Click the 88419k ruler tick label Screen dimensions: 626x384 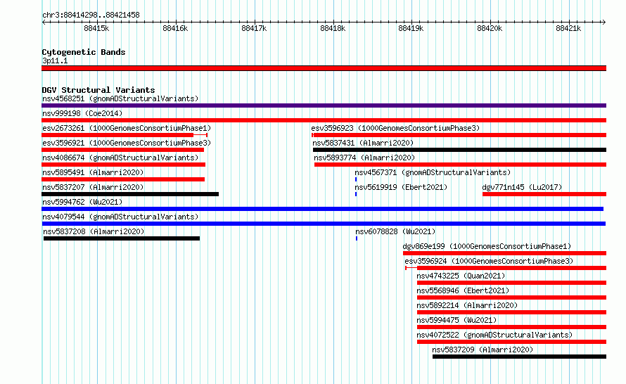(x=411, y=28)
